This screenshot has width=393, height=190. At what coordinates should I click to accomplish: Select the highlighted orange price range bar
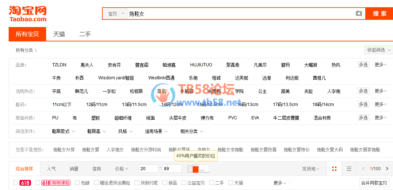coord(196,169)
